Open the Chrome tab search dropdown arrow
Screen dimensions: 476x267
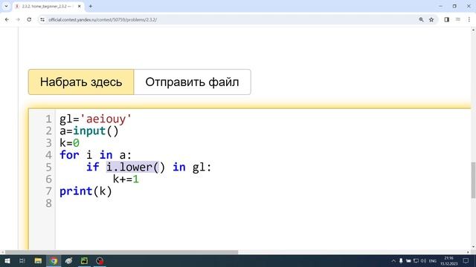coord(6,6)
